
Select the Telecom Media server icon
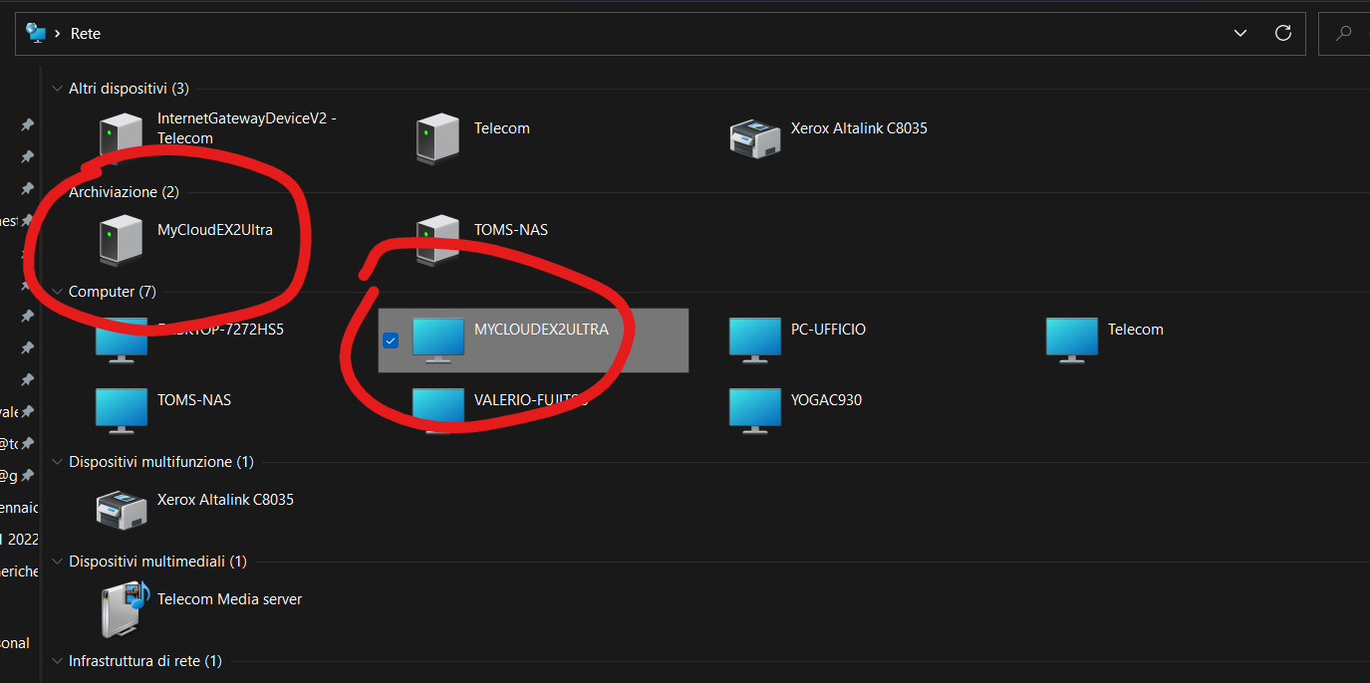coord(125,609)
